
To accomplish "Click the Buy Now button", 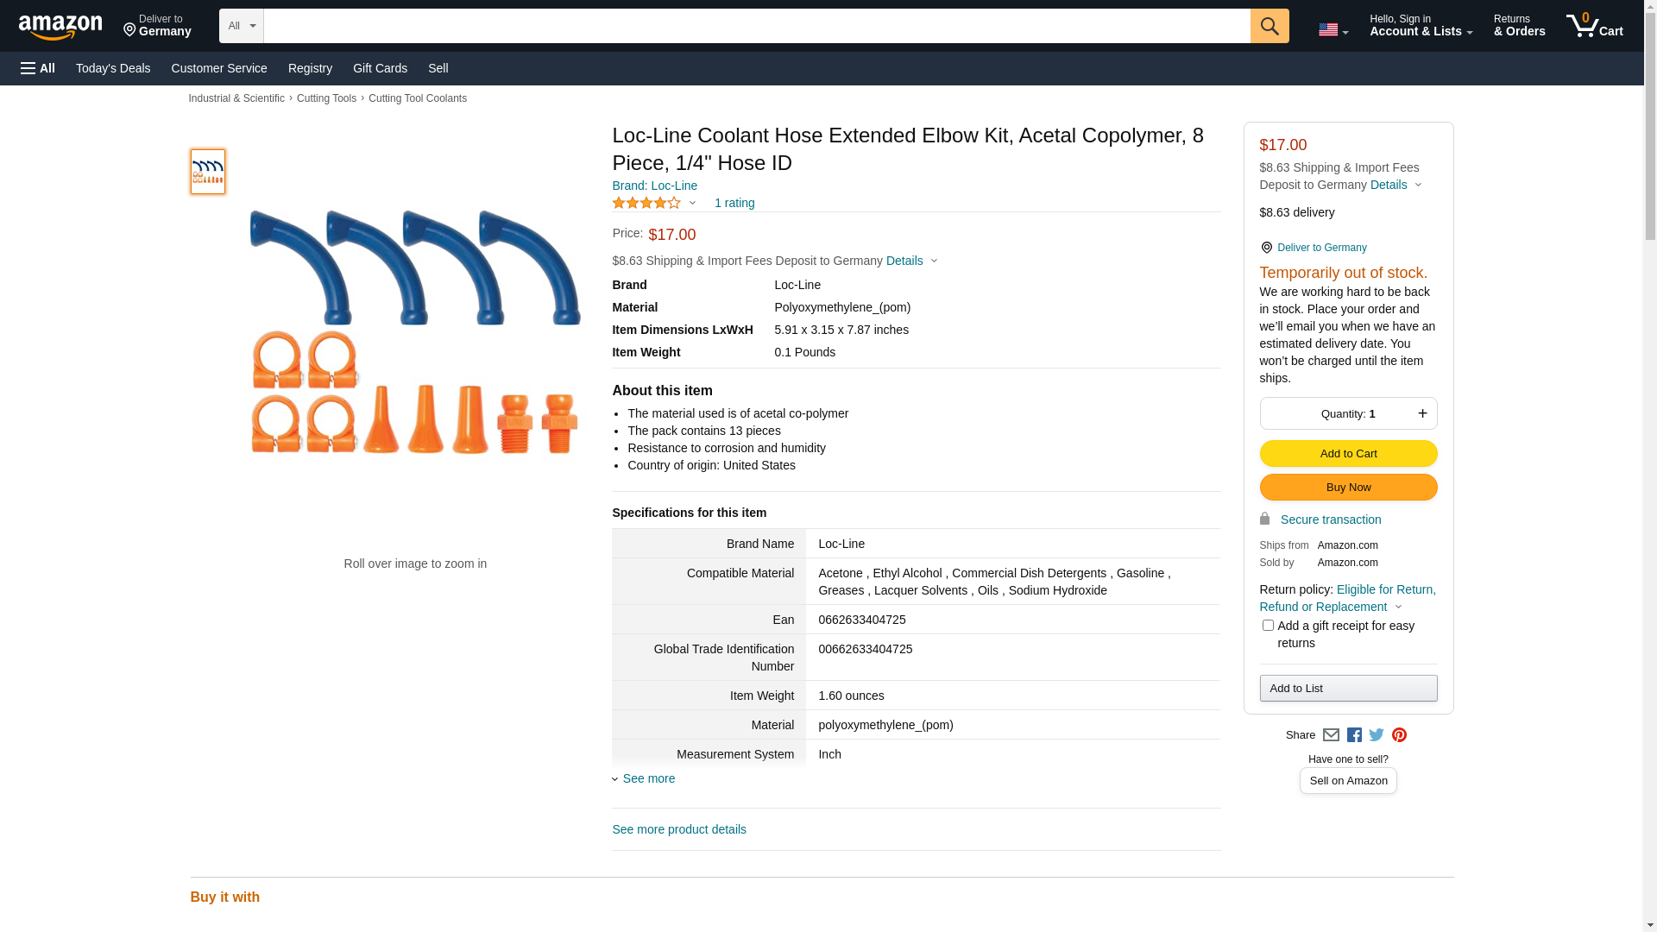I will point(1348,487).
